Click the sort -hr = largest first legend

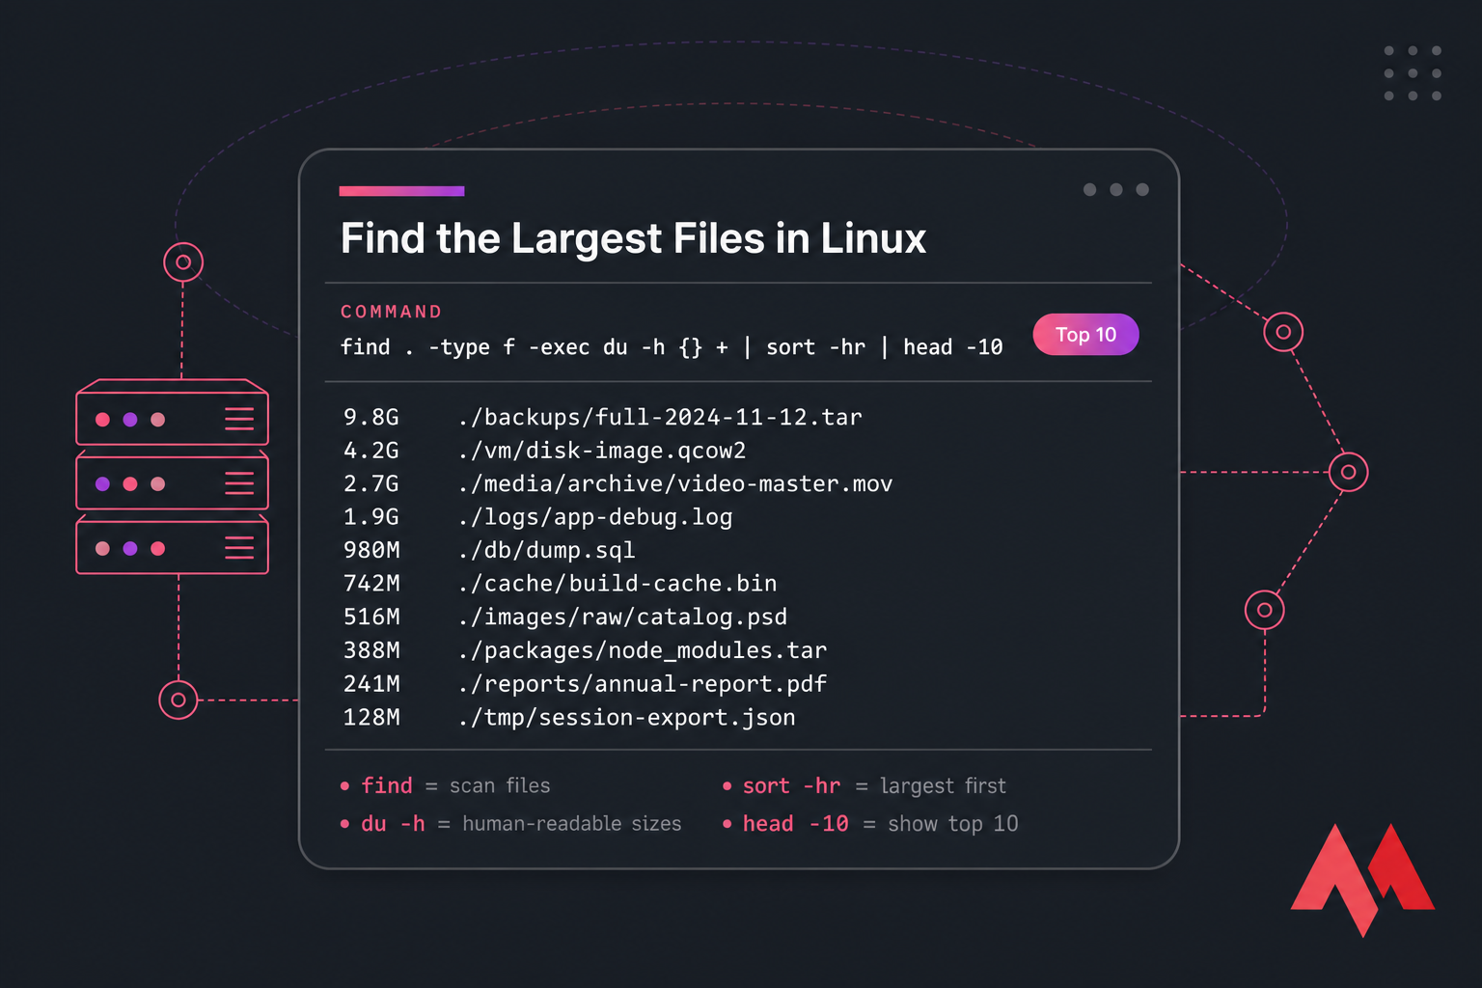(x=864, y=786)
